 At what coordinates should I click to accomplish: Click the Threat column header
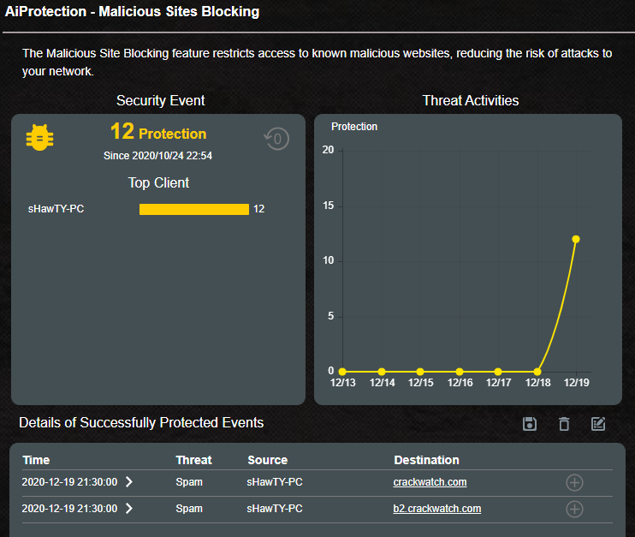tap(193, 460)
